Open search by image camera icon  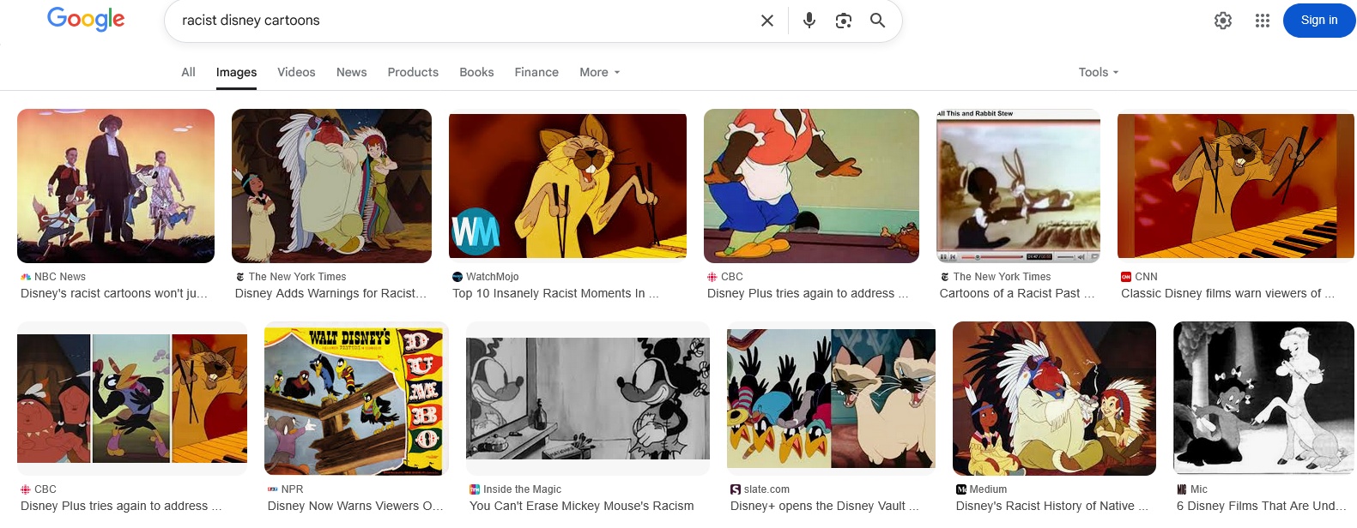point(844,21)
